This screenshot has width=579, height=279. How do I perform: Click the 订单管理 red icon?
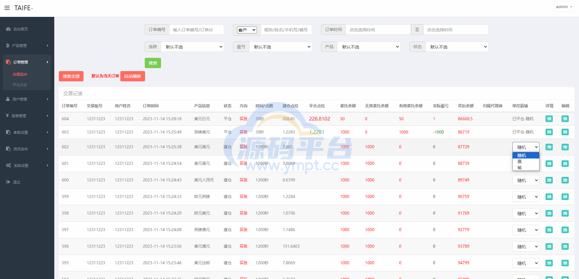(8, 62)
